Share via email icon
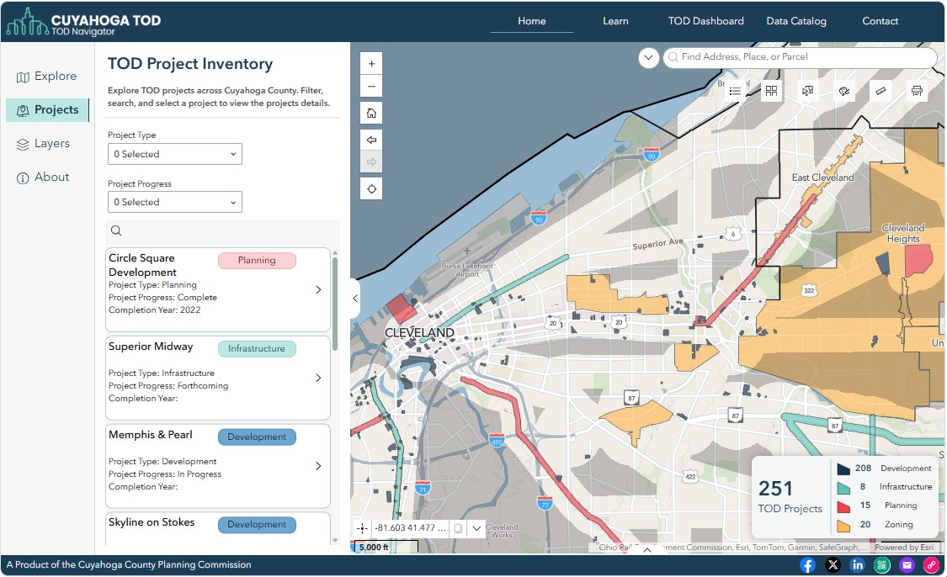The image size is (947, 577). (907, 565)
